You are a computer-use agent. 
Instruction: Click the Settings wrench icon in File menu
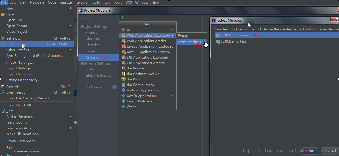3,38
